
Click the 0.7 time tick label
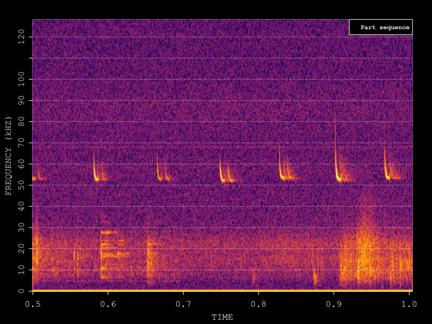point(183,304)
